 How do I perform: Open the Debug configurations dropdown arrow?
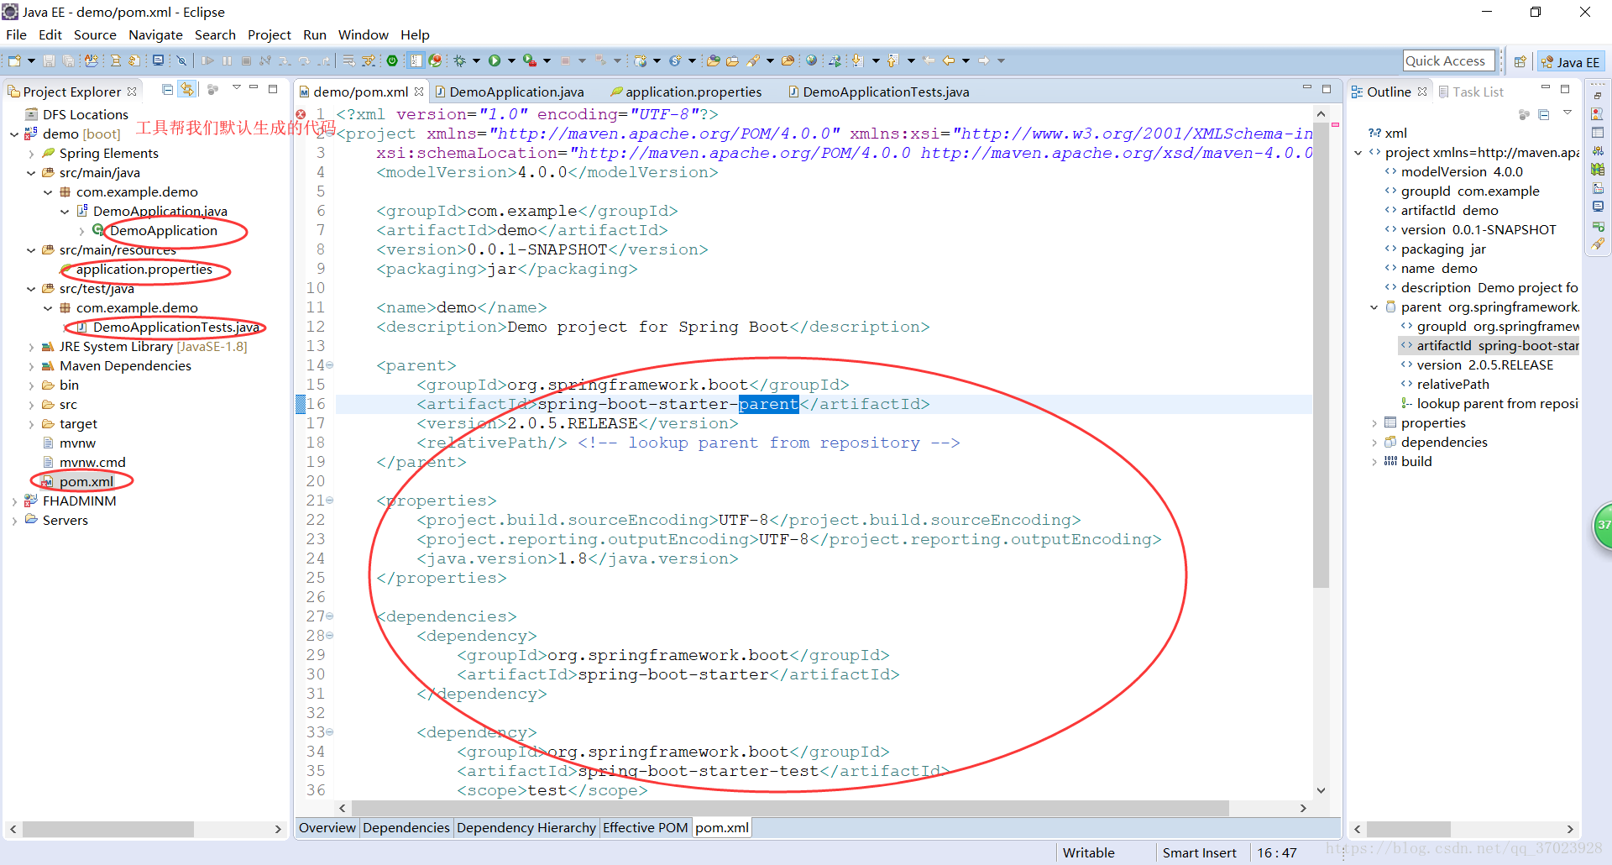(476, 60)
